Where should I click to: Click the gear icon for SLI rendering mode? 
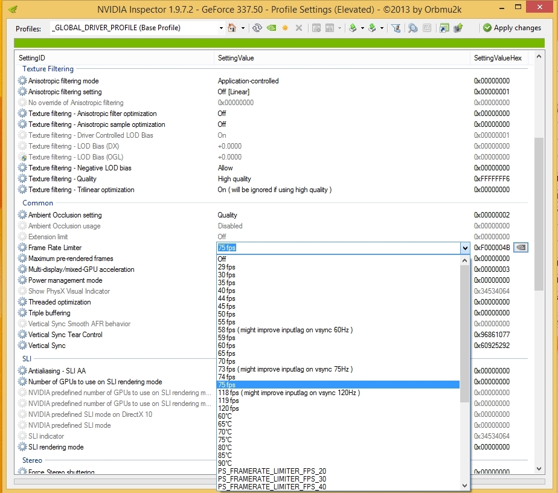tap(22, 446)
